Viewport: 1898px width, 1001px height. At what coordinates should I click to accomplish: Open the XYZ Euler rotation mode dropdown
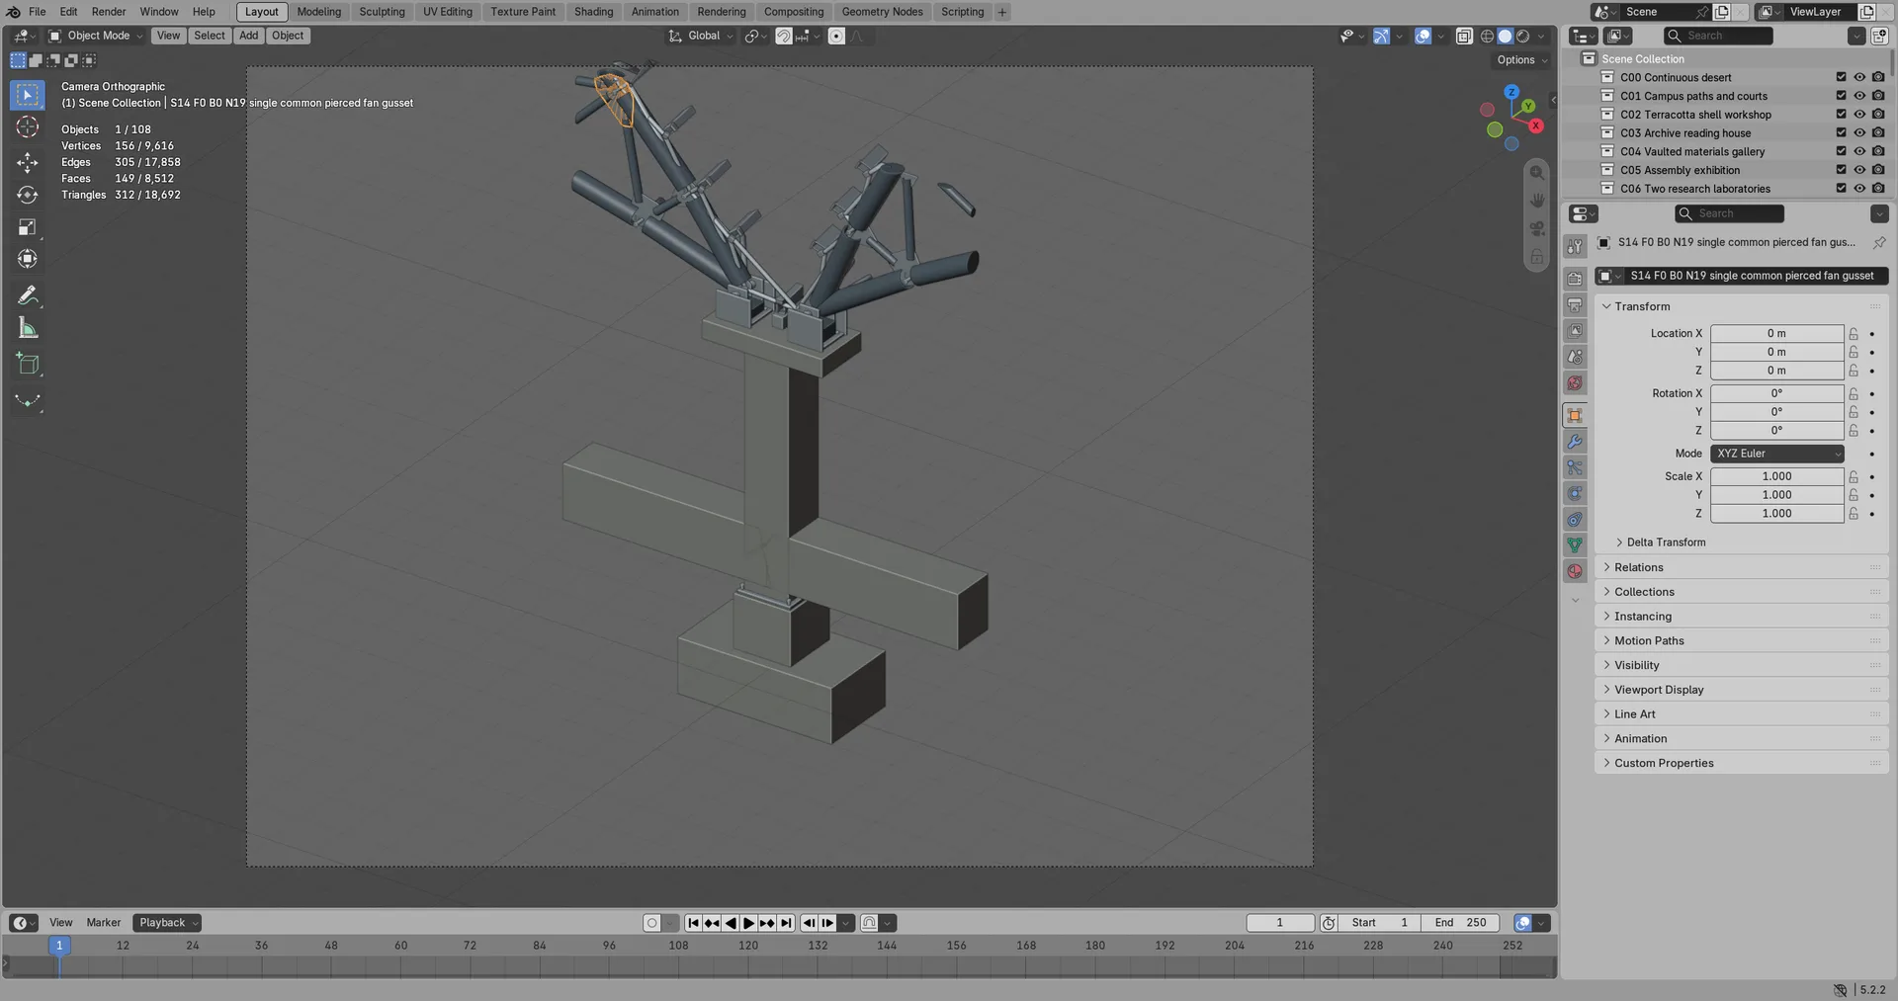coord(1777,454)
